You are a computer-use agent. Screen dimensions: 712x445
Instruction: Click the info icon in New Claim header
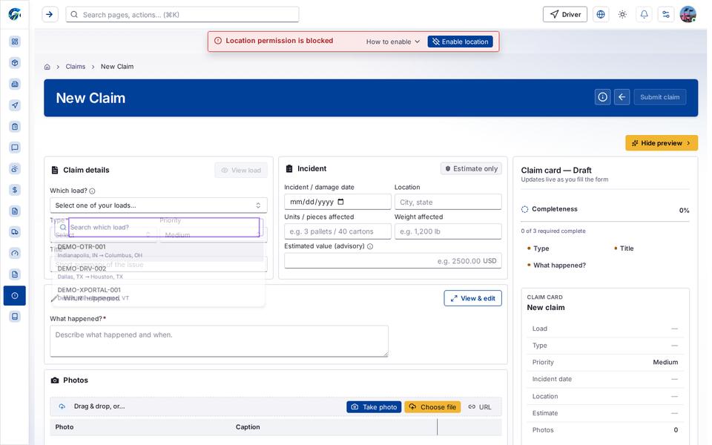(602, 97)
